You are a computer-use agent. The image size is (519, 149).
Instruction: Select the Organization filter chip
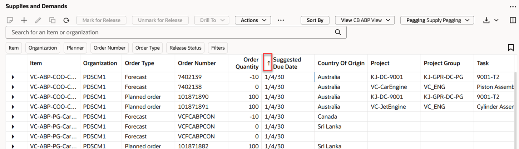pyautogui.click(x=43, y=48)
